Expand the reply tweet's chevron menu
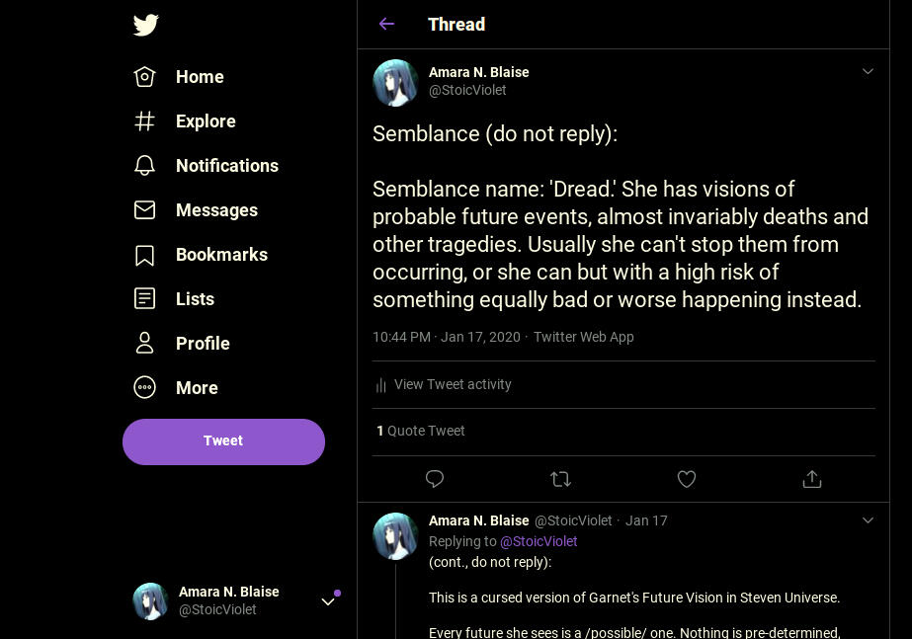The image size is (912, 639). [868, 520]
